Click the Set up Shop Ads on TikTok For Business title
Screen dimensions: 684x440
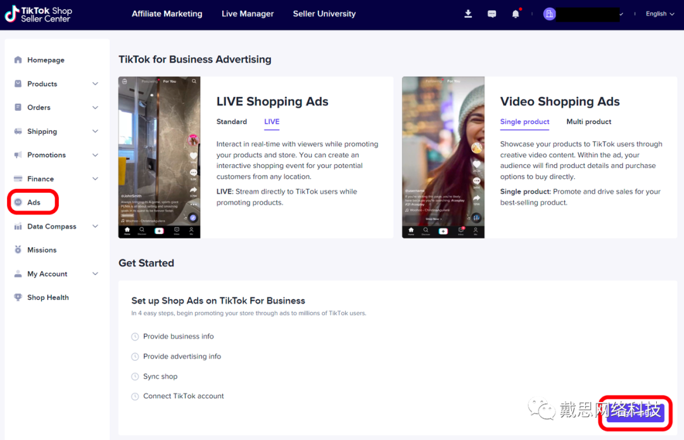tap(218, 301)
